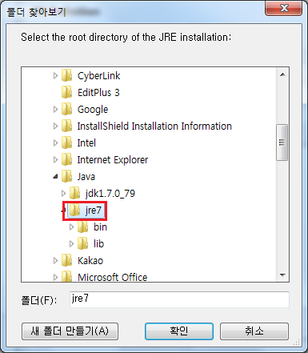Expand the jdk1.7.0_79 tree node

[x=63, y=193]
